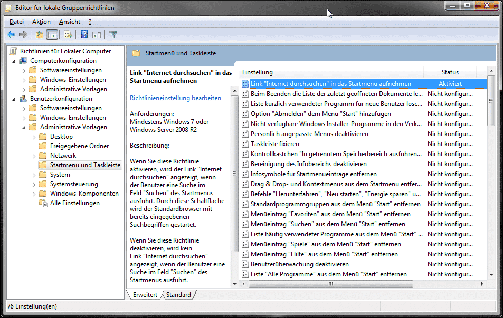Switch to the Standard tab
Image resolution: width=503 pixels, height=318 pixels.
pyautogui.click(x=178, y=295)
